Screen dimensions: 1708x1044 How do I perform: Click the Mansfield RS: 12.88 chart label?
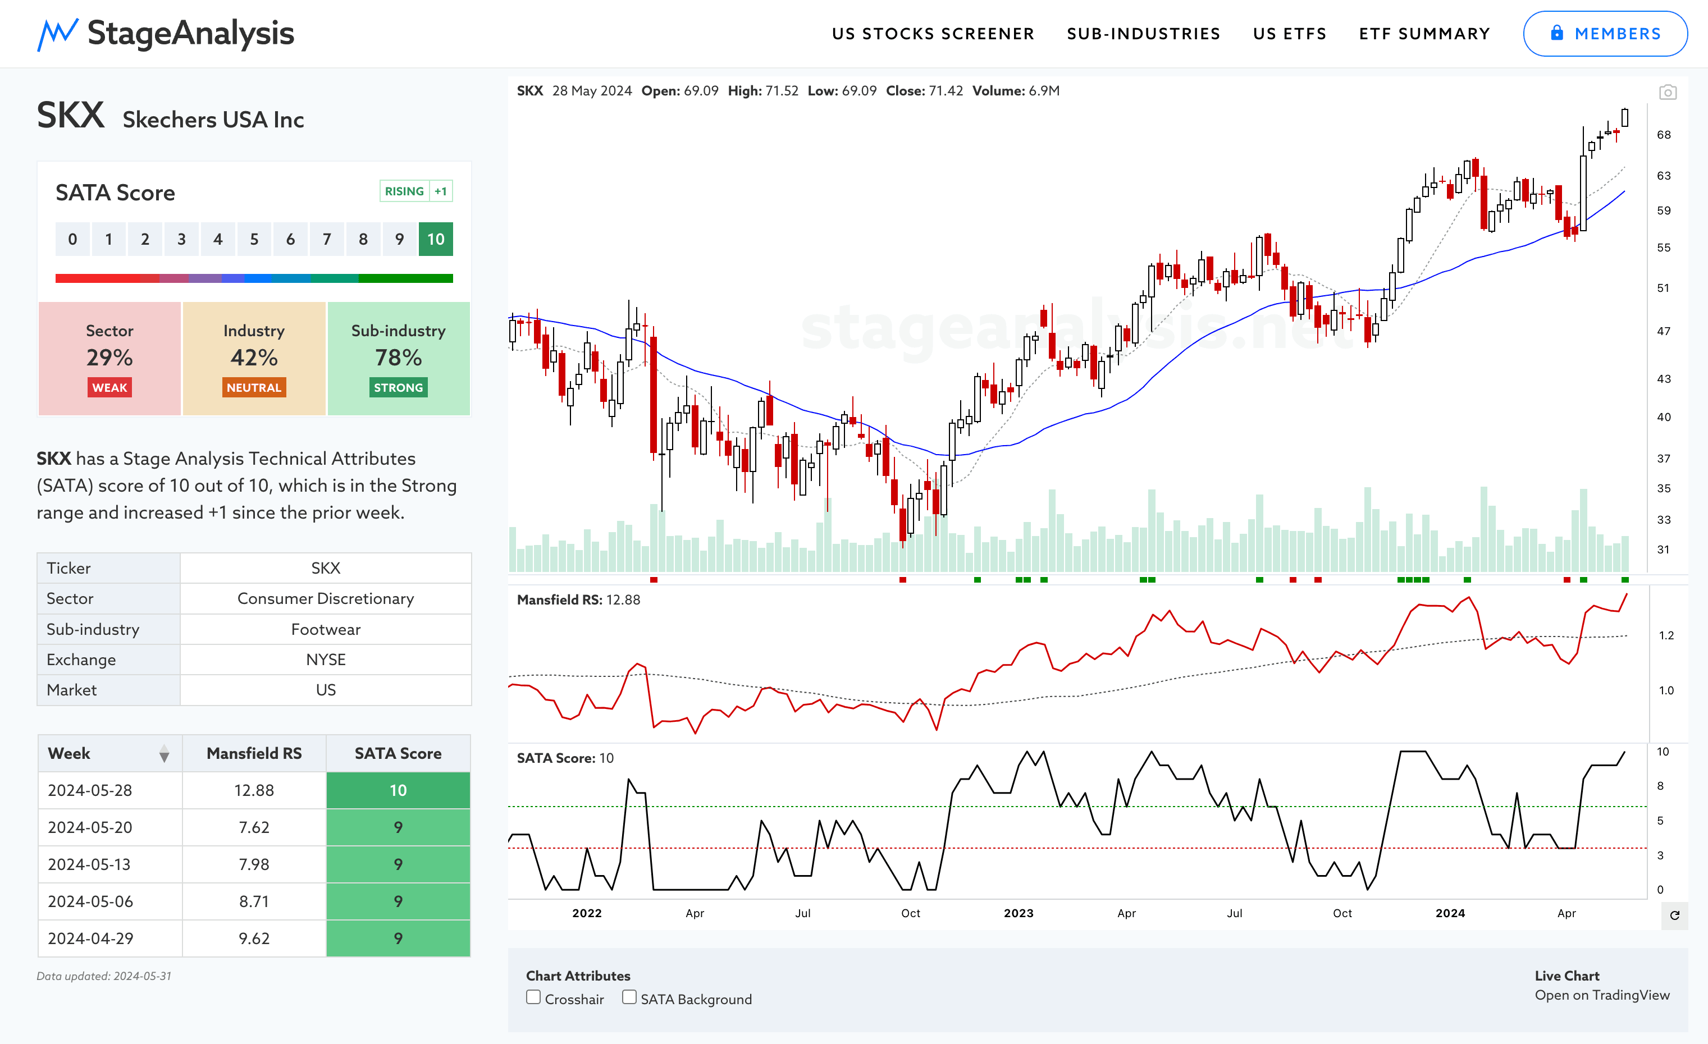[578, 600]
